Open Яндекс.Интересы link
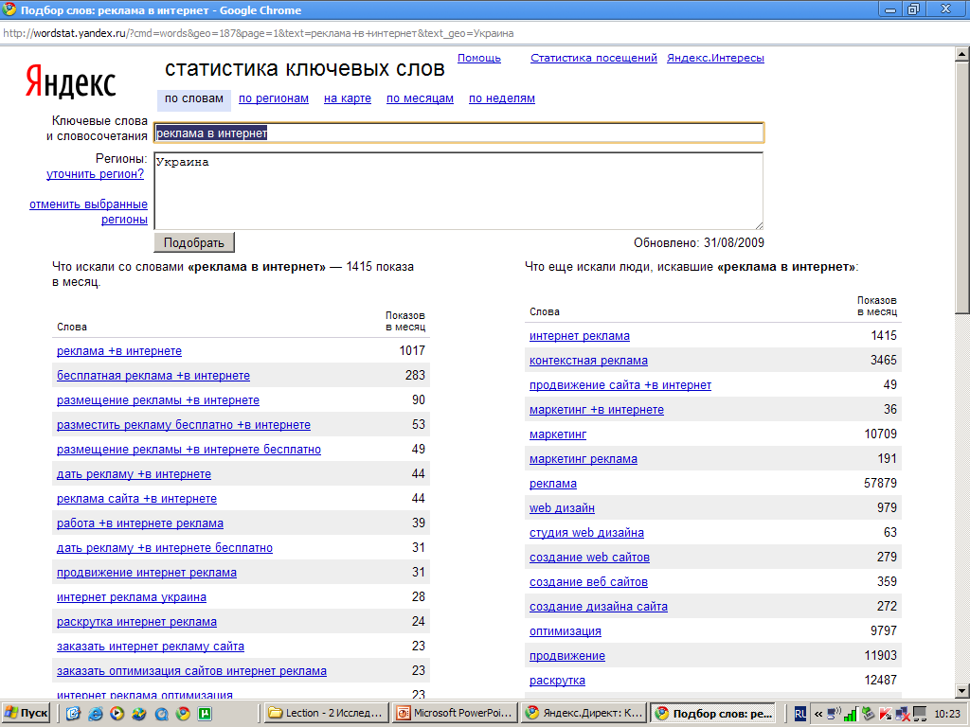 715,58
